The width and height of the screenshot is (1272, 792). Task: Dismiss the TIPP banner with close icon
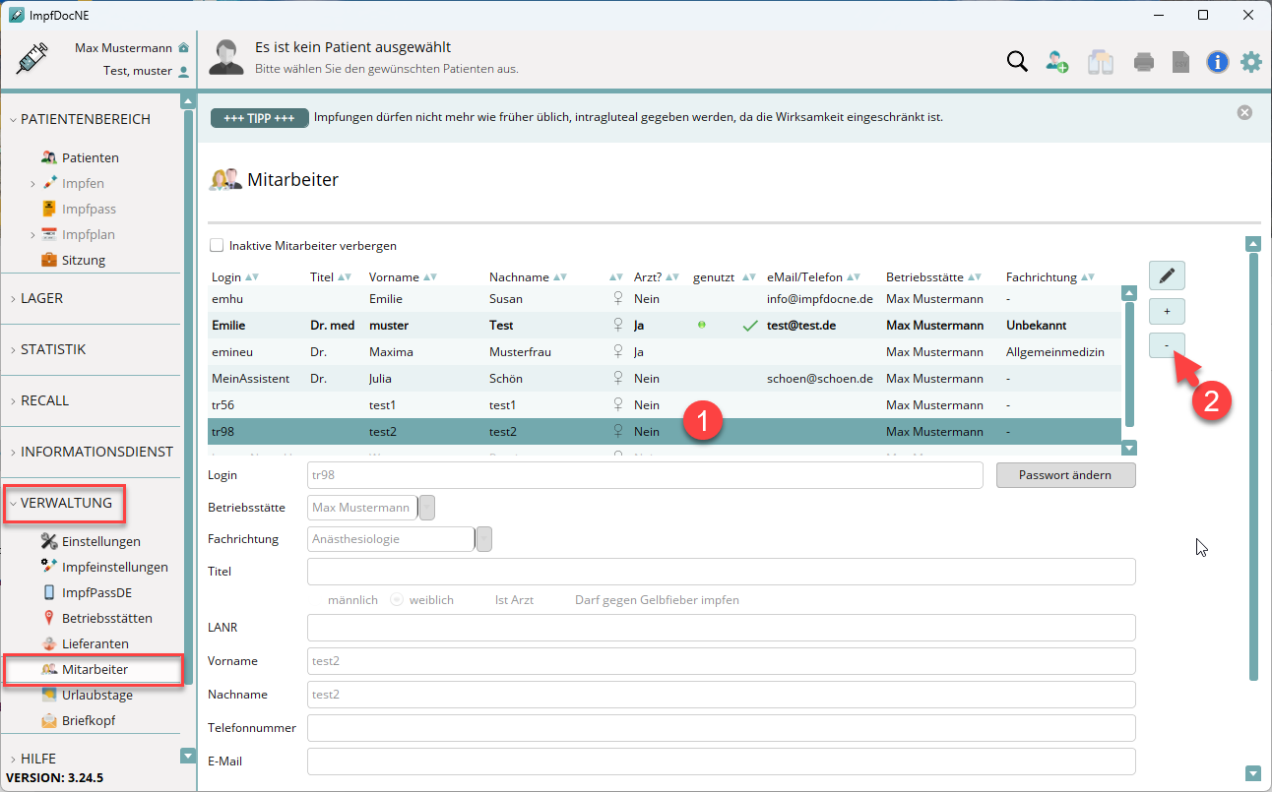coord(1244,112)
